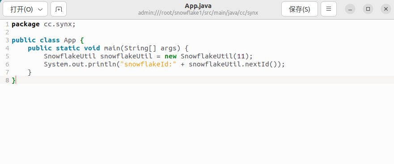Minimize the editor window
394x164 pixels.
(x=350, y=9)
